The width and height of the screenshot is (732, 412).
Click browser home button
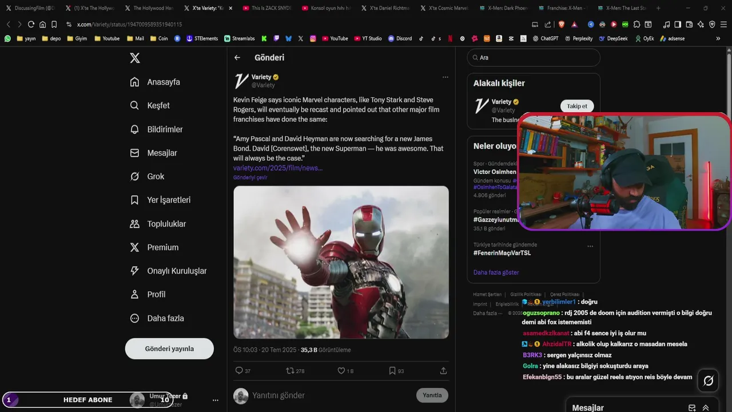pyautogui.click(x=42, y=25)
